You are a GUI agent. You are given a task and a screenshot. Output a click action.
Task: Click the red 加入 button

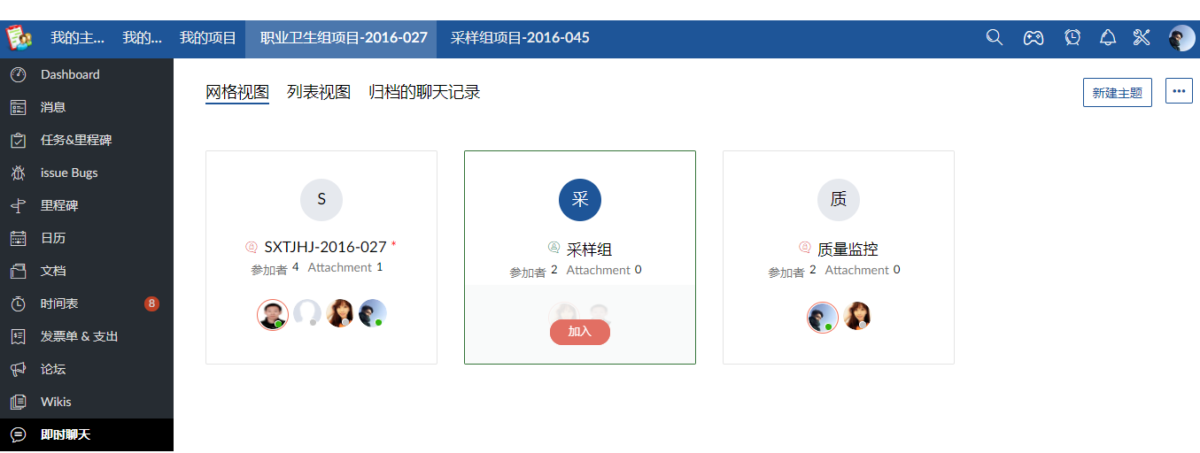[580, 332]
